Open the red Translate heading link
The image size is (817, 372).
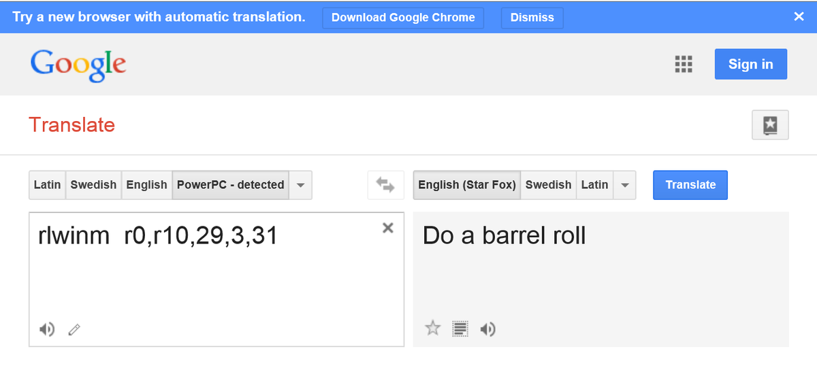coord(71,125)
